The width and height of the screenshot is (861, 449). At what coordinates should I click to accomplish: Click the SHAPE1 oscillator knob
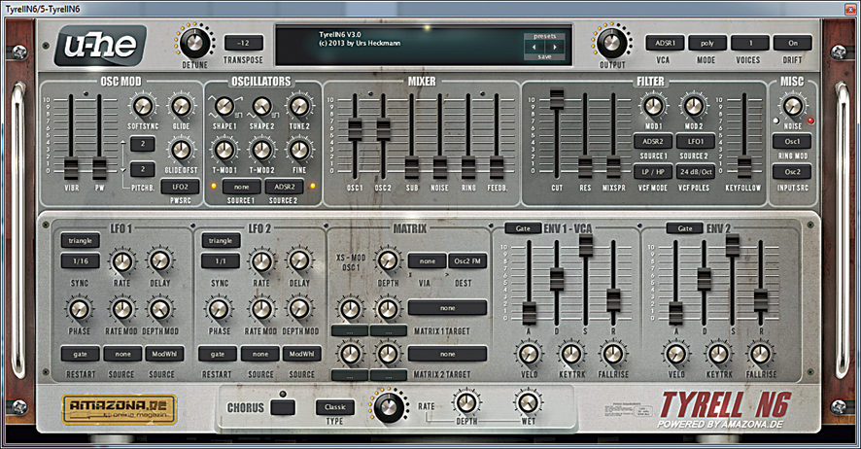click(224, 107)
